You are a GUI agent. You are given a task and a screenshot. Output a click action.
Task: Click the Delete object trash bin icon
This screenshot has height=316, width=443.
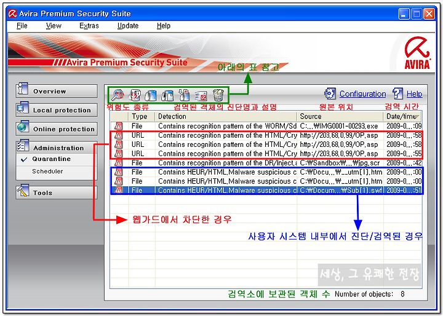[x=218, y=95]
